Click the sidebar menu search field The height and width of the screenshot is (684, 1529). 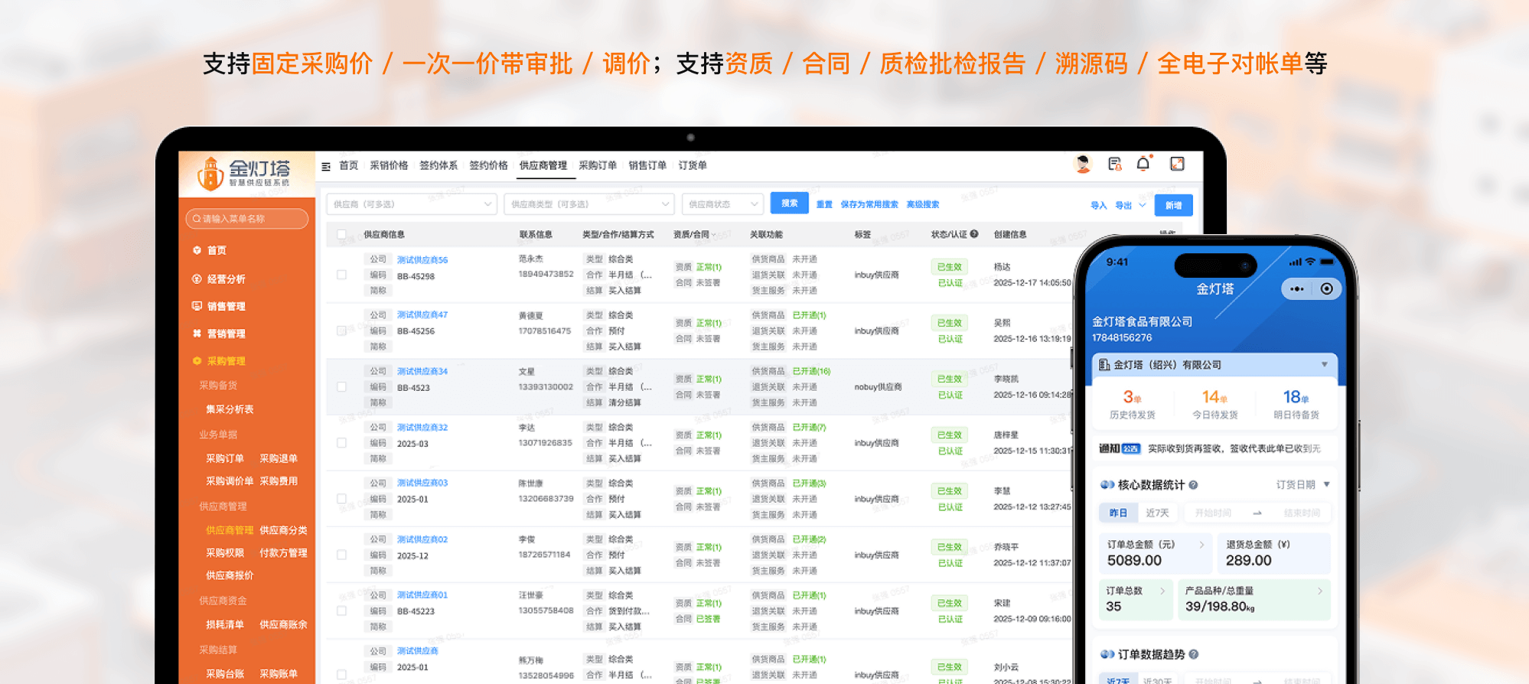pos(246,219)
